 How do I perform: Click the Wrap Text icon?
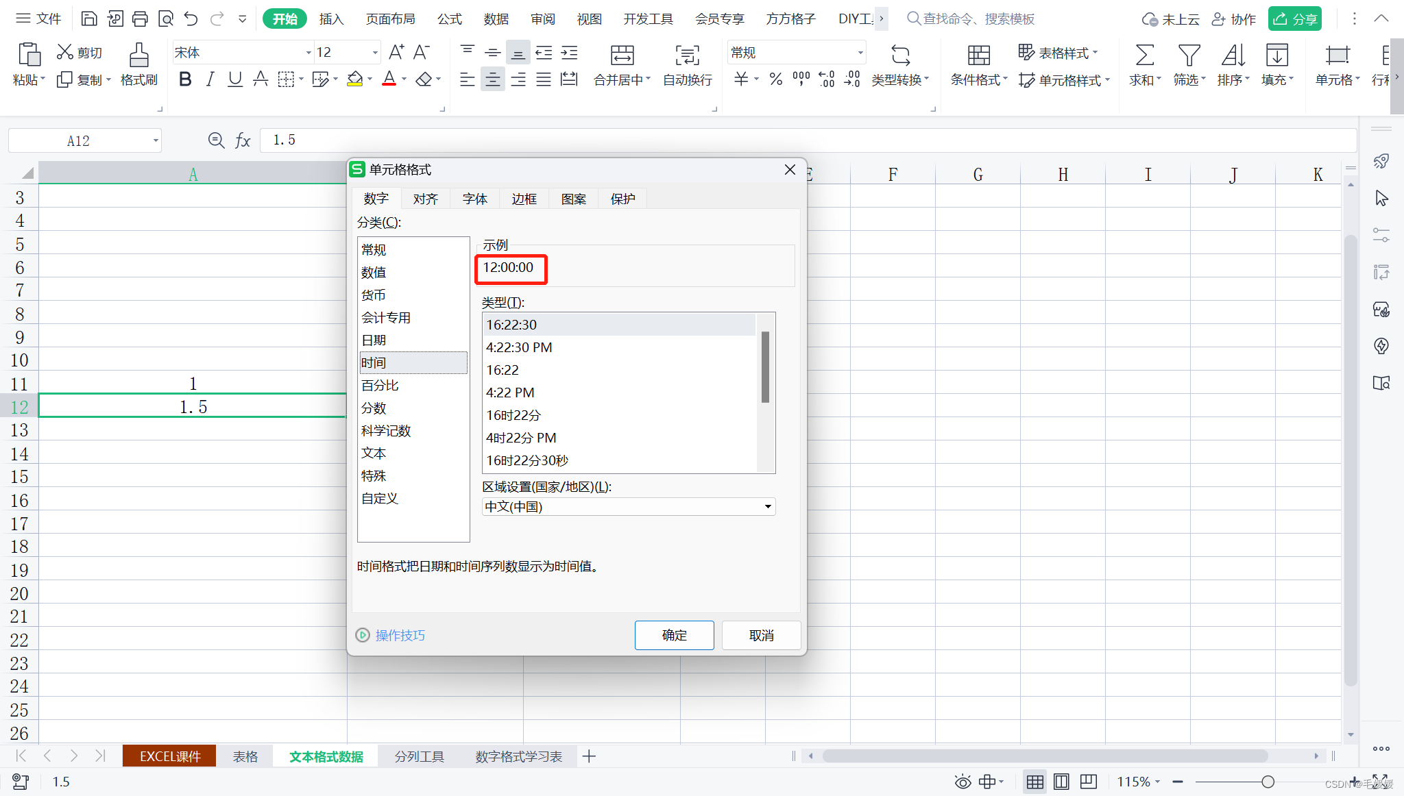point(687,56)
